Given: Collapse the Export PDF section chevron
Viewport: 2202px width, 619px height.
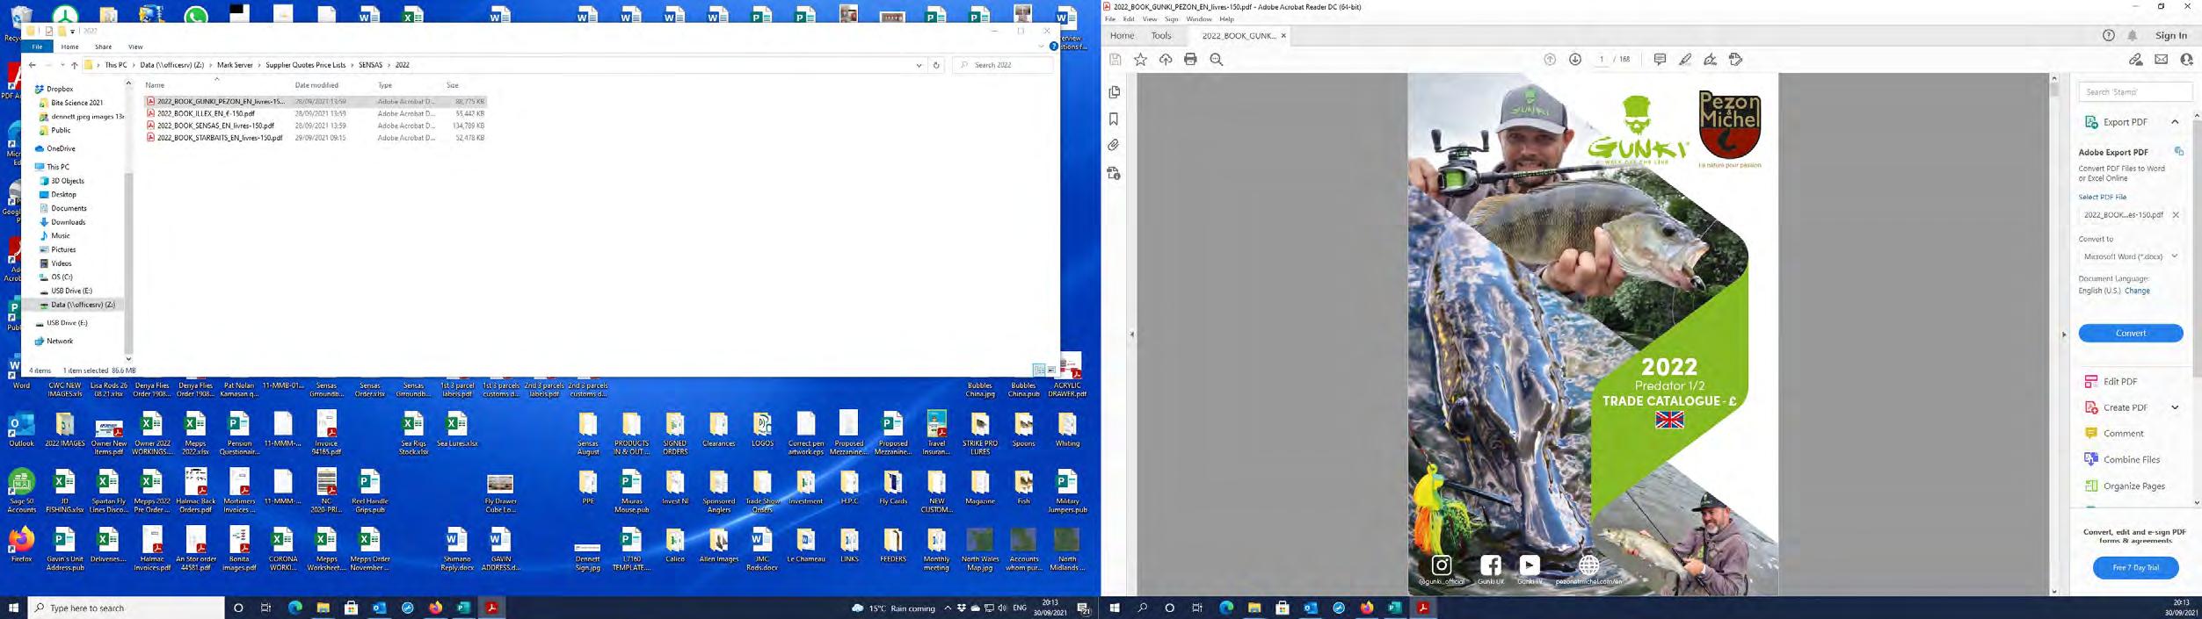Looking at the screenshot, I should point(2175,122).
